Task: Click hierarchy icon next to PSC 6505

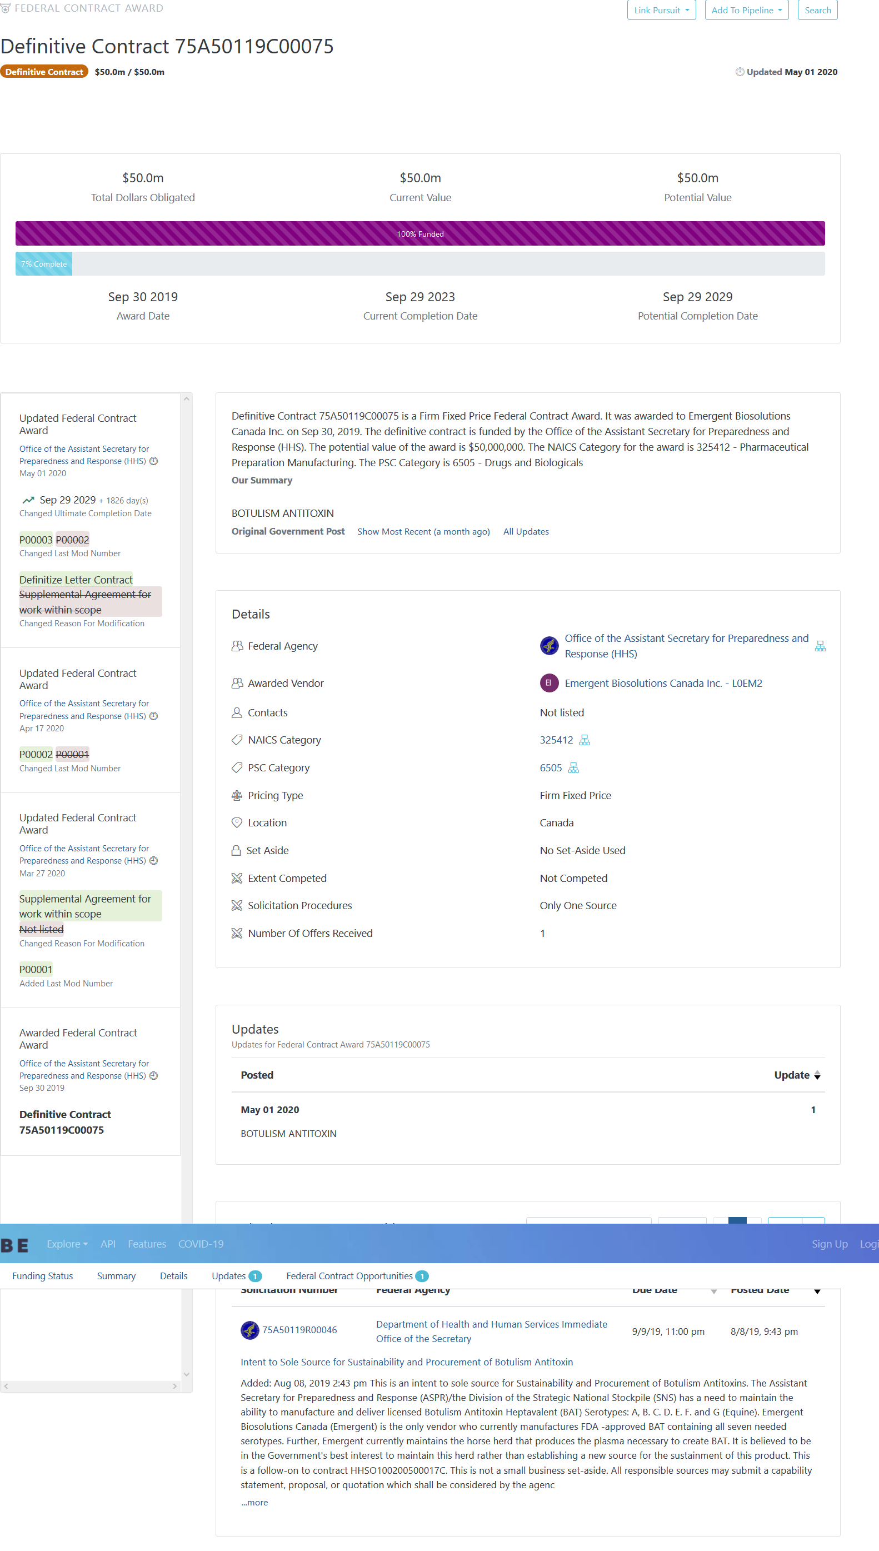Action: point(573,768)
